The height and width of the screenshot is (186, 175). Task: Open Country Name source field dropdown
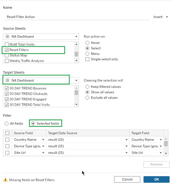[43, 140]
